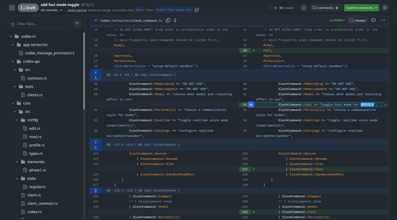Collapse the app-server/src folder

[x=13, y=45]
